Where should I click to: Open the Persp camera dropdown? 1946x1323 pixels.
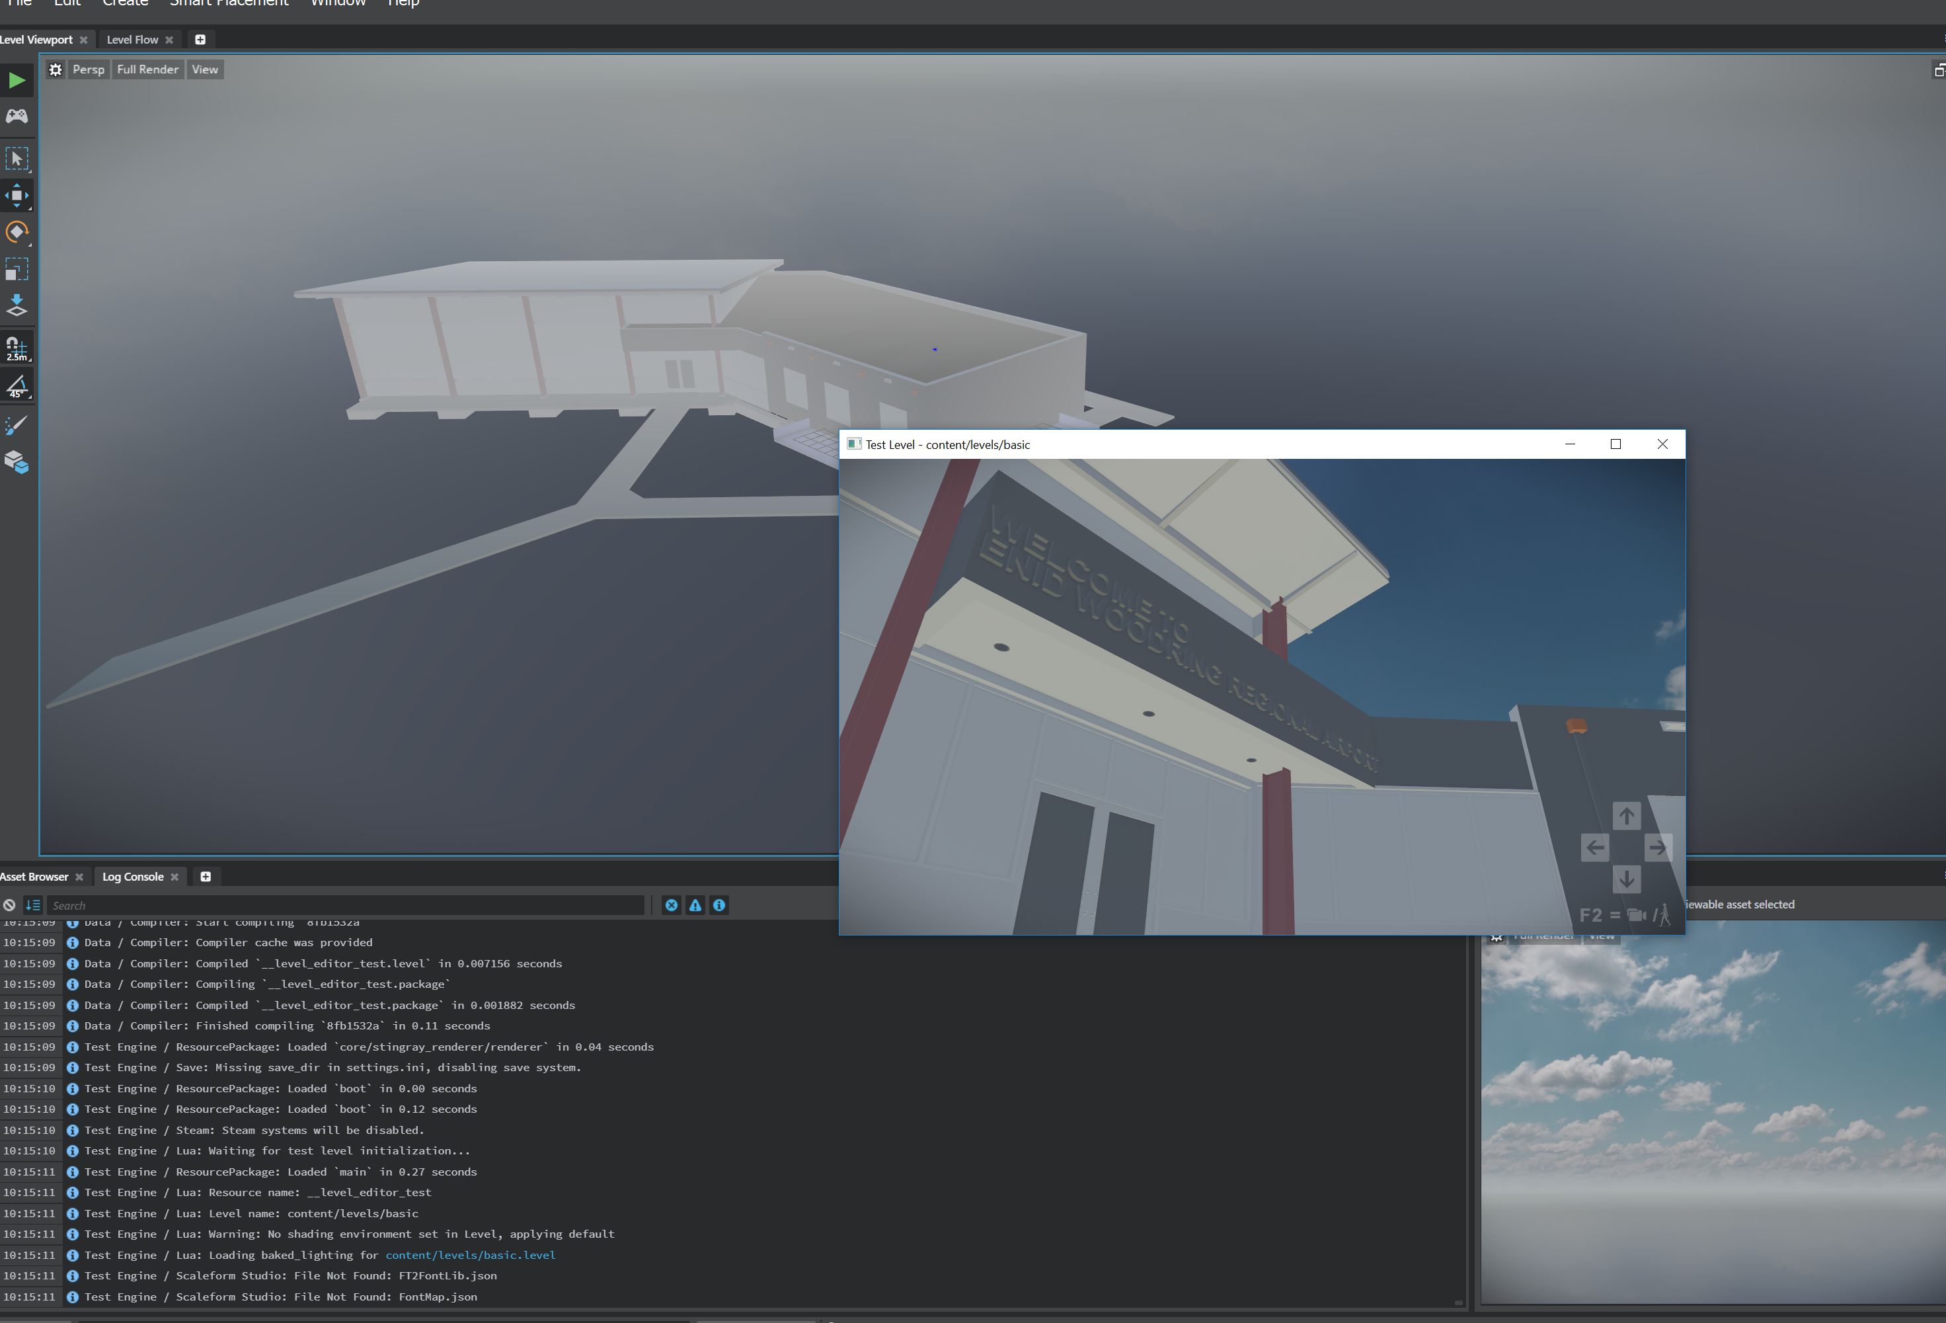(88, 69)
